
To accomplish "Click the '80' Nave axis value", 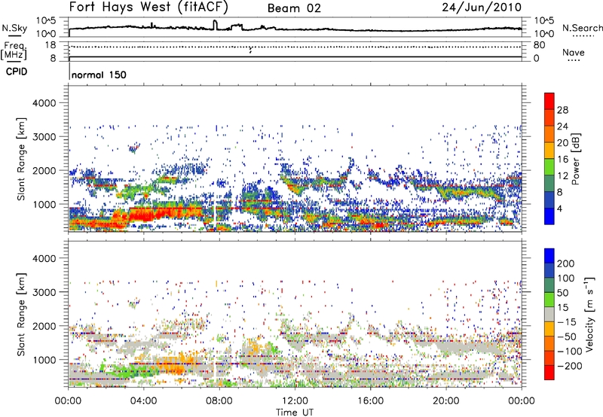I will click(x=540, y=45).
